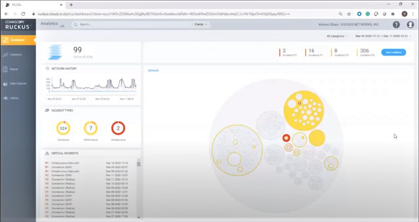
Task: Go to the Report section
Action: pos(14,69)
